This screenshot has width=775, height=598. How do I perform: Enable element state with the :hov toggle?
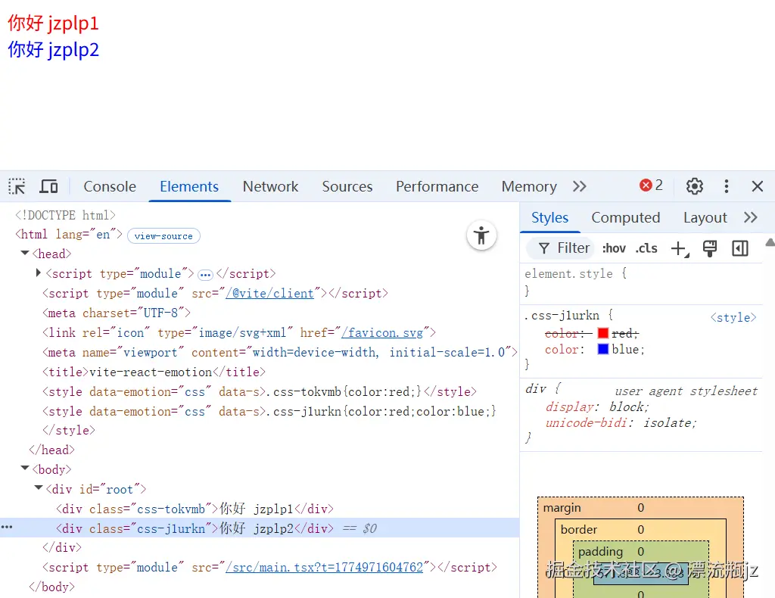pyautogui.click(x=613, y=248)
